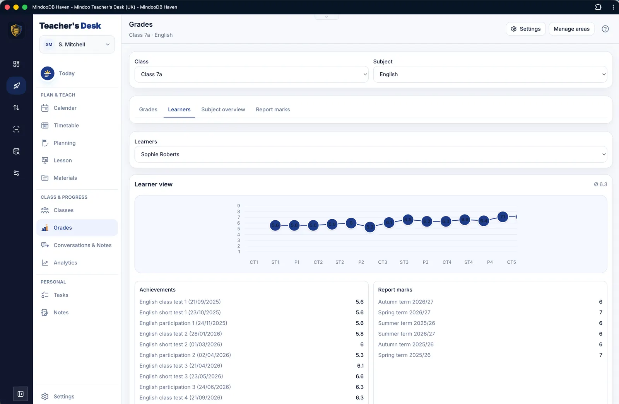
Task: Open the sliders icon in left rail
Action: [16, 173]
